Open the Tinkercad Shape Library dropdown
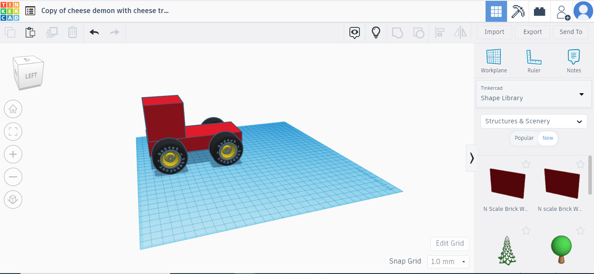 (534, 94)
